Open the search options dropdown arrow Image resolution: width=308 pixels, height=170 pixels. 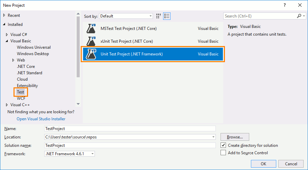[x=304, y=16]
